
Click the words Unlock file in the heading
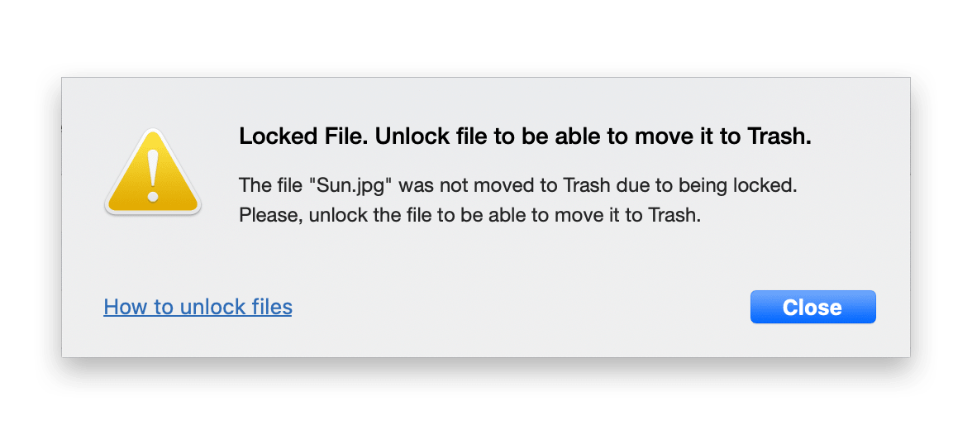tap(433, 136)
